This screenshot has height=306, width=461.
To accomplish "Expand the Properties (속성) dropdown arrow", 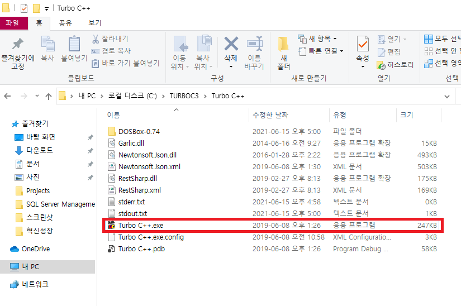I will point(363,66).
